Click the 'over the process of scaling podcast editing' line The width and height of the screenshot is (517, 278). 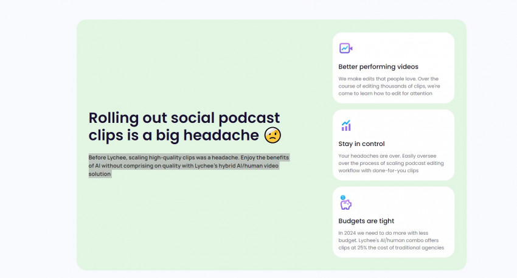(391, 164)
